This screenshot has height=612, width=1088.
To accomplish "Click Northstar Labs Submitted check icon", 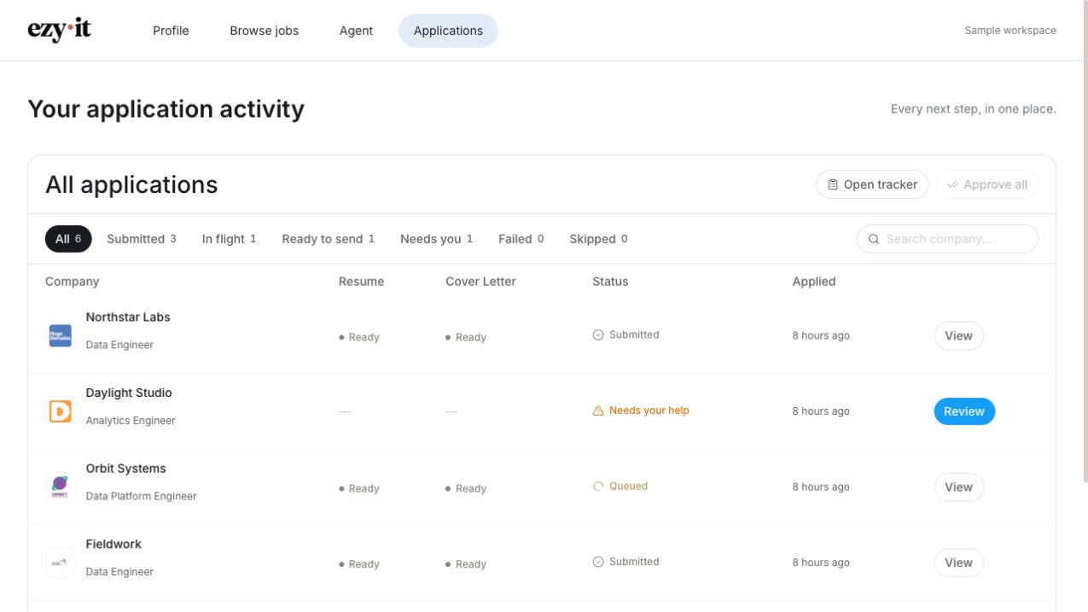I will 598,335.
